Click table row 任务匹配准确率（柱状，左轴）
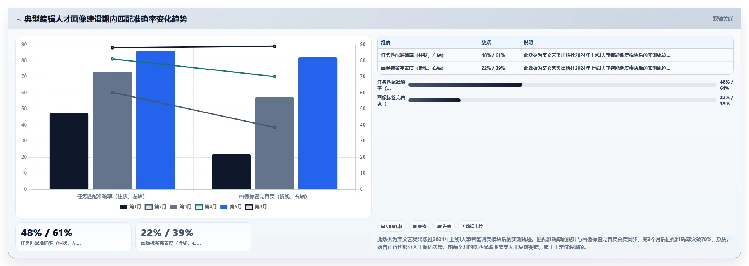 pos(555,55)
